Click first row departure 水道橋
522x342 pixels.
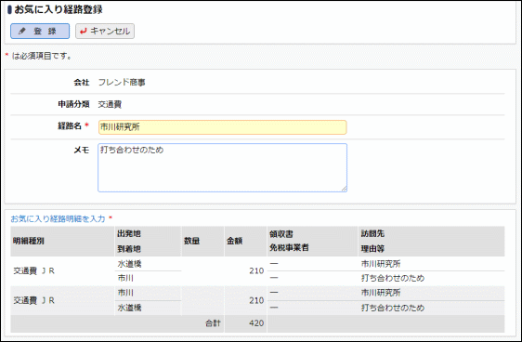[129, 264]
